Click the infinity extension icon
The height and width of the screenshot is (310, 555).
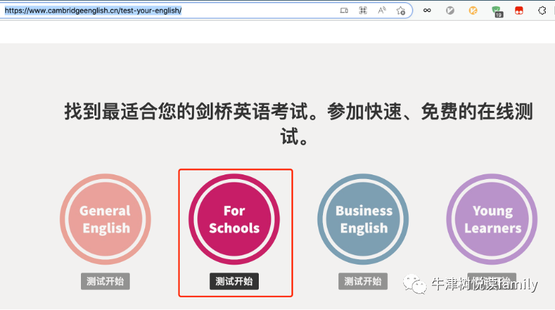coord(427,11)
